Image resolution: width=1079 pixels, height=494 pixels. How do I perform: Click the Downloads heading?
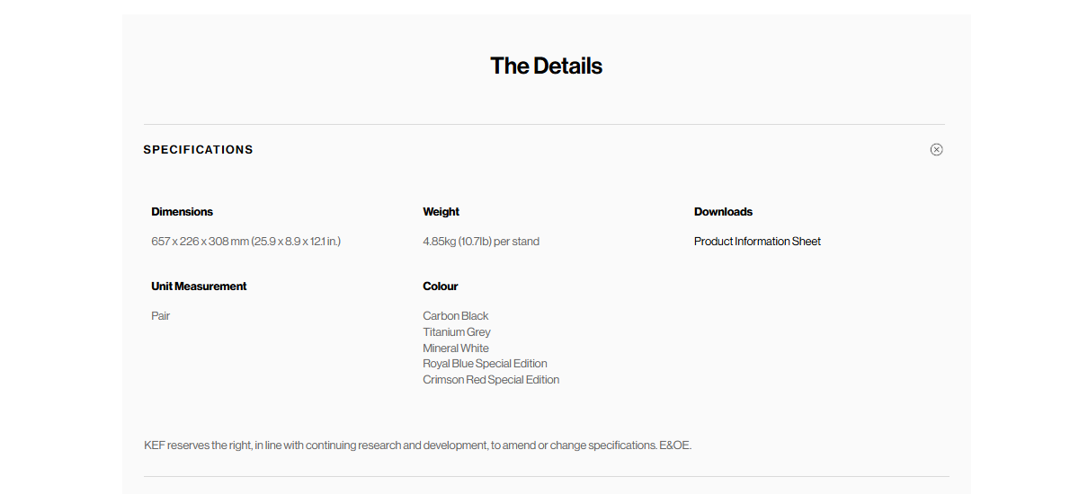723,212
